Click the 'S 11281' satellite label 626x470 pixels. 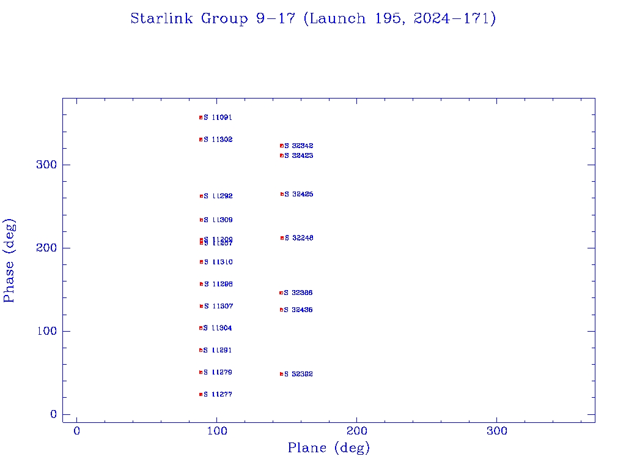pos(218,350)
